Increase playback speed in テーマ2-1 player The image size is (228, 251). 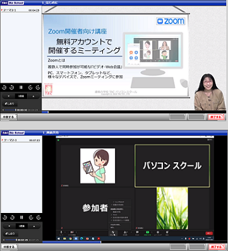coord(34,226)
